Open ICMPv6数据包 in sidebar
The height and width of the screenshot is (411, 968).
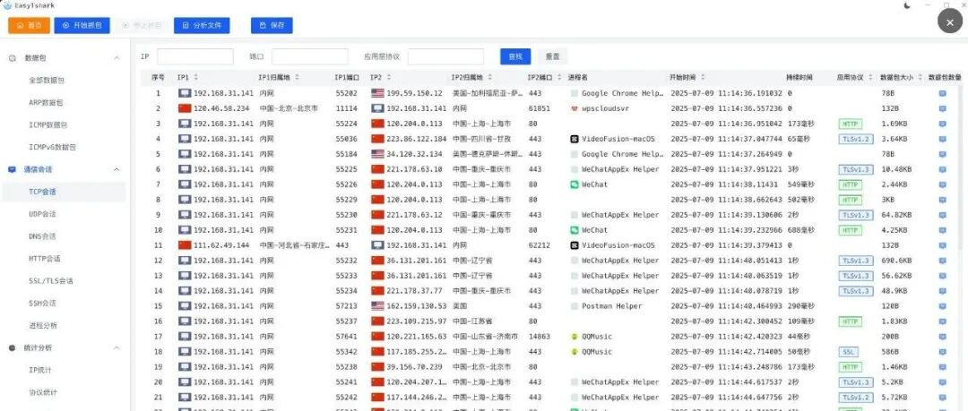click(x=53, y=147)
